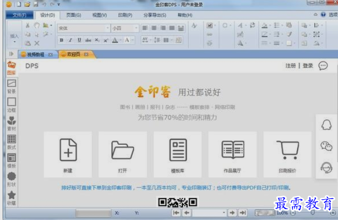Open the 图库 sidebar panel
The width and height of the screenshot is (338, 220).
pyautogui.click(x=11, y=68)
